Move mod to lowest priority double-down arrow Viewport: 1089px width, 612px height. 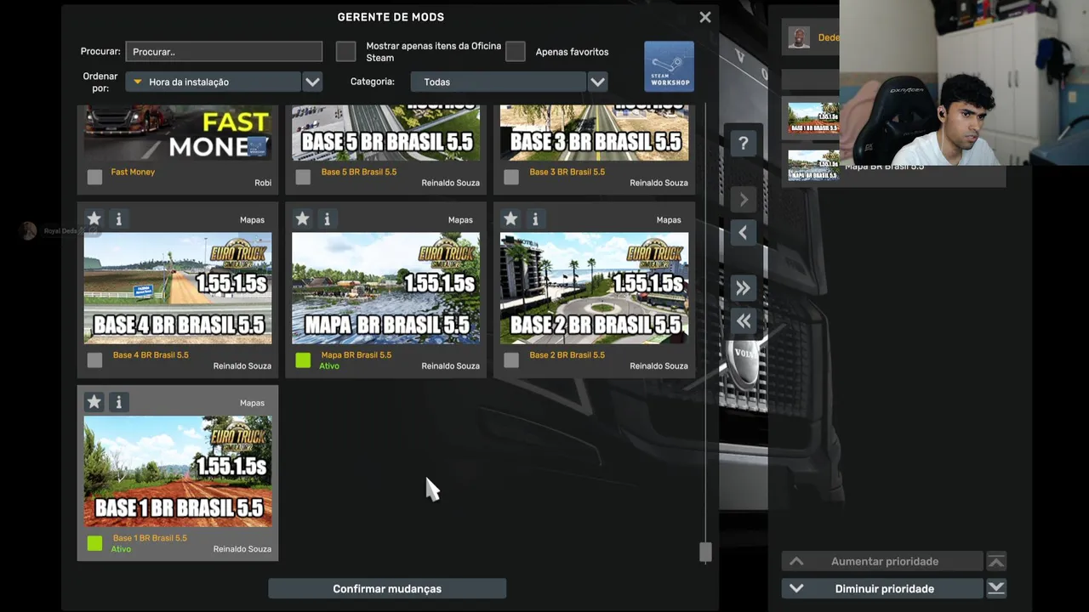click(996, 588)
